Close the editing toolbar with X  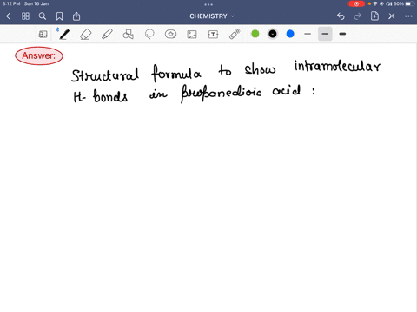pyautogui.click(x=392, y=16)
